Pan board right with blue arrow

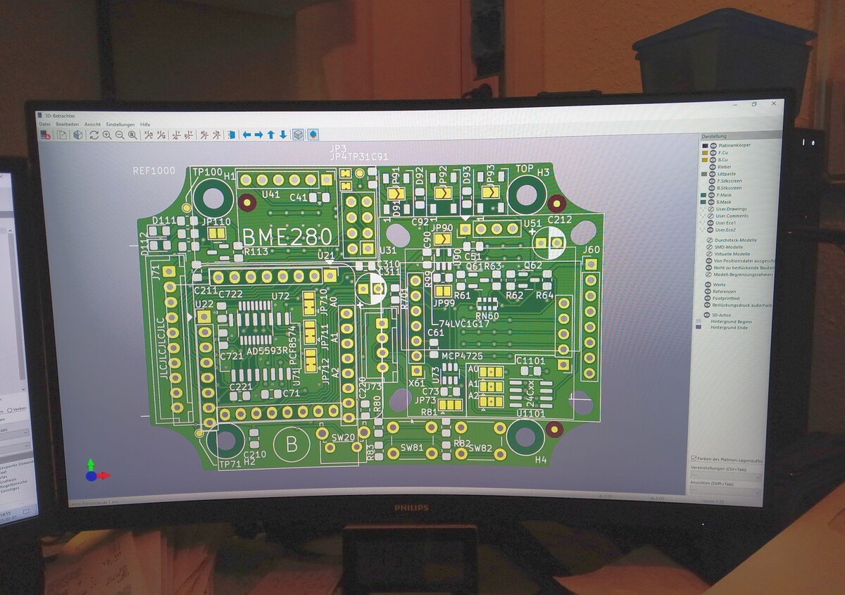(258, 135)
